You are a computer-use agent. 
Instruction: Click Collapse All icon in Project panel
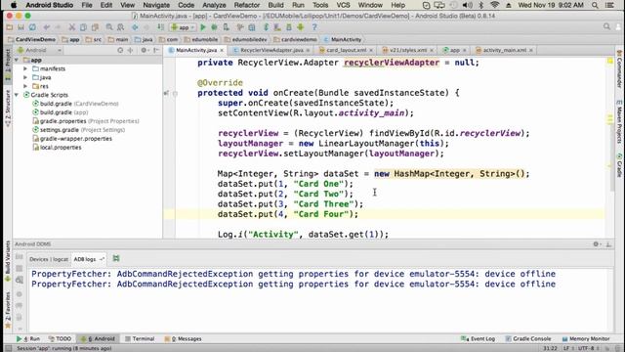click(130, 50)
